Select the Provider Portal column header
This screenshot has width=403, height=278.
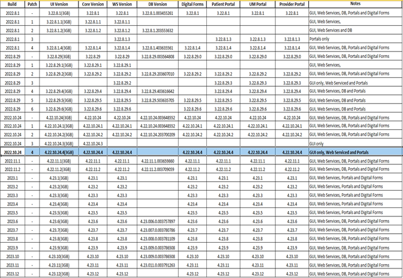coord(291,4)
